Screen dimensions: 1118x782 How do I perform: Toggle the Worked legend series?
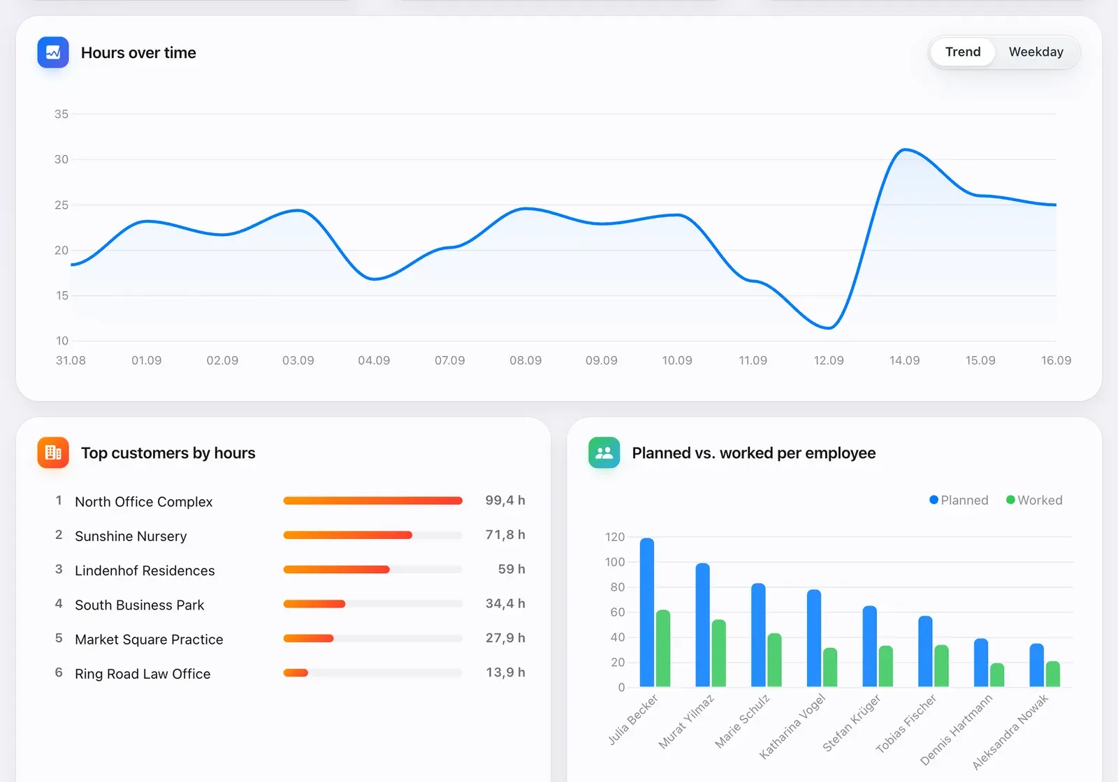(1034, 500)
